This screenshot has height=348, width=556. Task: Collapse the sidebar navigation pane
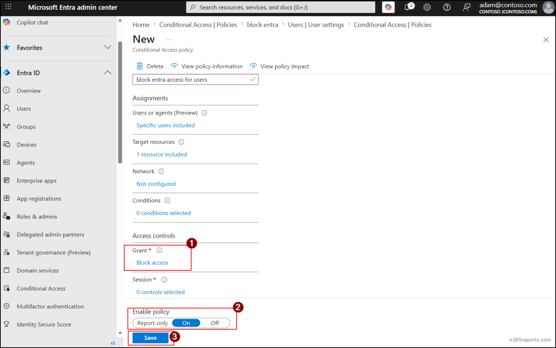[x=113, y=343]
